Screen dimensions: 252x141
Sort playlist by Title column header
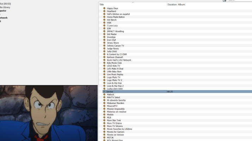[x=102, y=5]
